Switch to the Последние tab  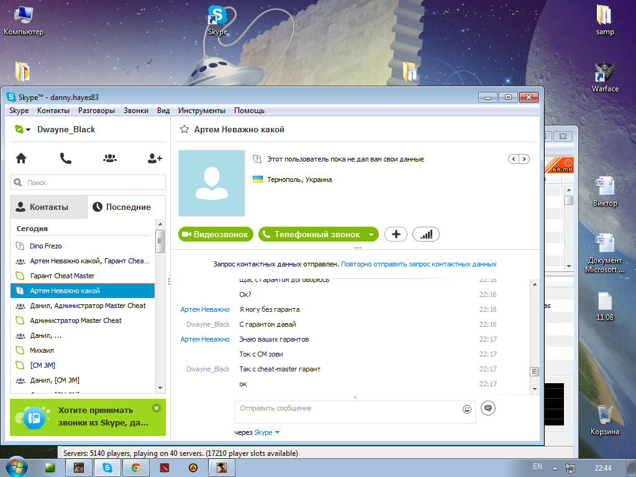click(126, 207)
